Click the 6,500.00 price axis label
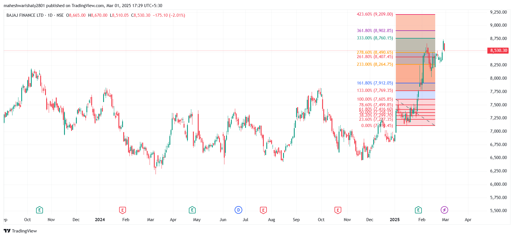514x237 pixels. [498, 158]
